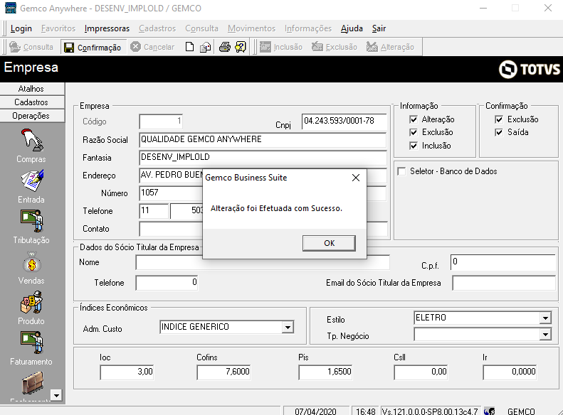Viewport: 563px width, 415px height.
Task: Open the Impressoras menu
Action: coord(107,28)
